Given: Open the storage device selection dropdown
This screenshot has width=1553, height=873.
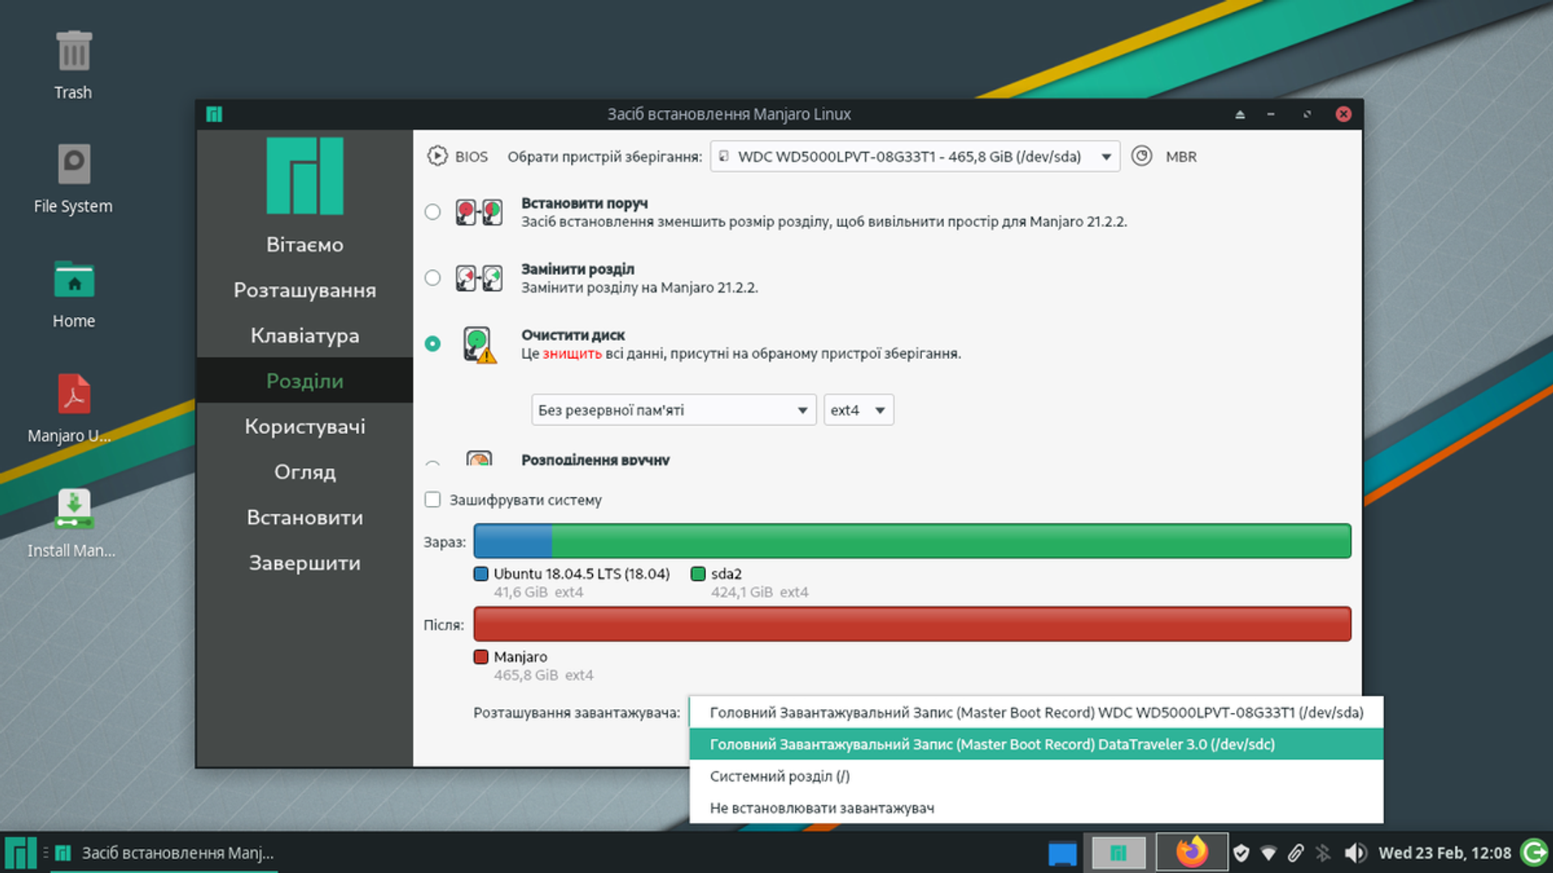Looking at the screenshot, I should point(915,156).
